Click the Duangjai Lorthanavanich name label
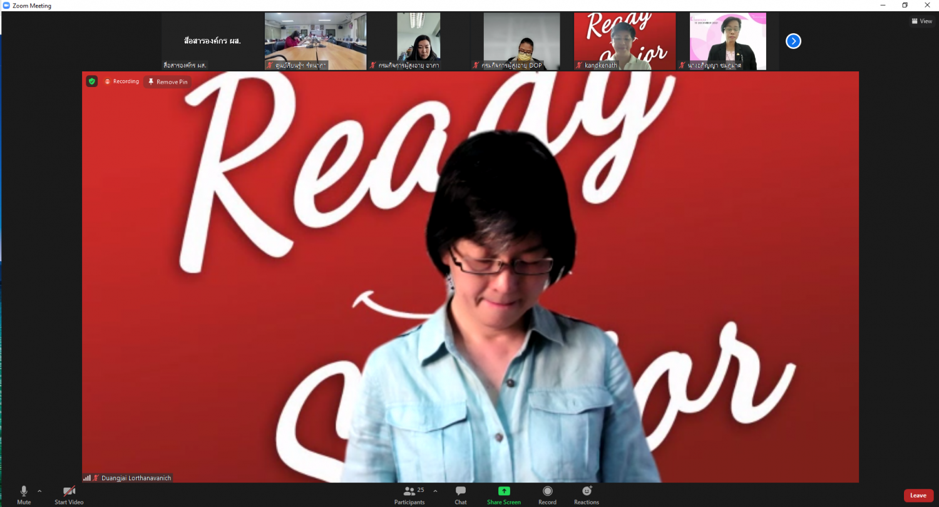Screen dimensions: 939x507 tap(136, 478)
